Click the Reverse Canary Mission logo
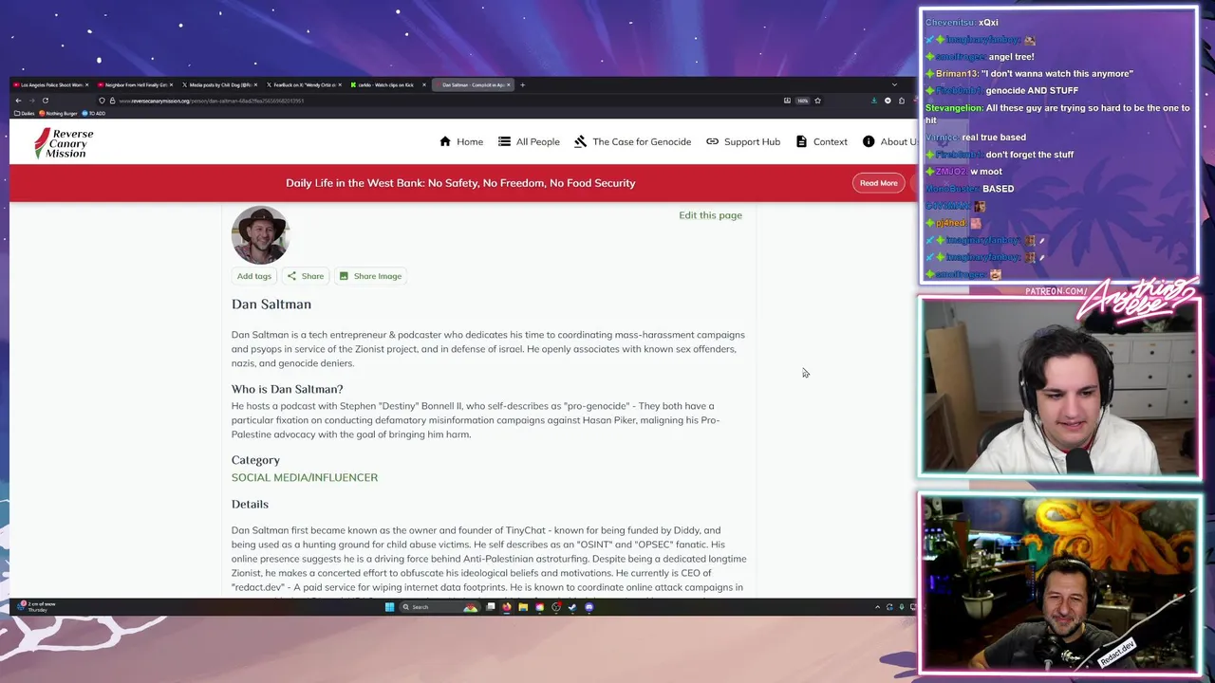The height and width of the screenshot is (683, 1215). coord(64,142)
